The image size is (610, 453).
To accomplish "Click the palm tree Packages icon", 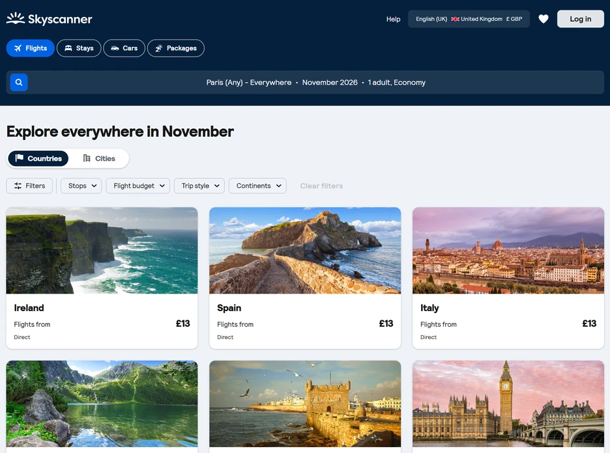I will 159,48.
